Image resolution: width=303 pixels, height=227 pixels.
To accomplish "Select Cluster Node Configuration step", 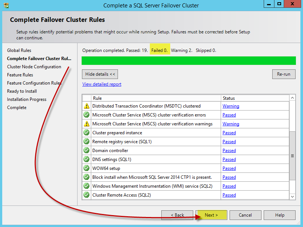I will (x=34, y=67).
